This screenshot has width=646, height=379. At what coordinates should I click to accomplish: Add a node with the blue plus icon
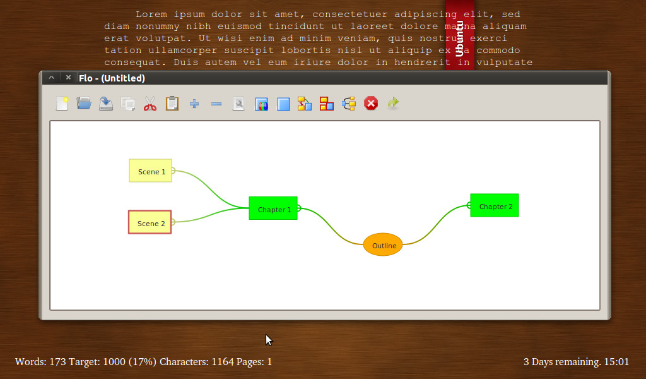[194, 104]
